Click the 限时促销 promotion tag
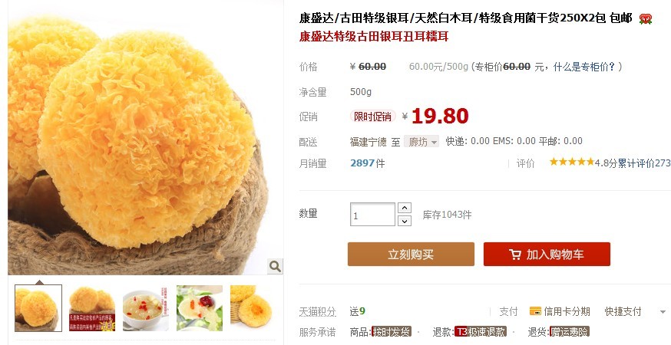 372,117
